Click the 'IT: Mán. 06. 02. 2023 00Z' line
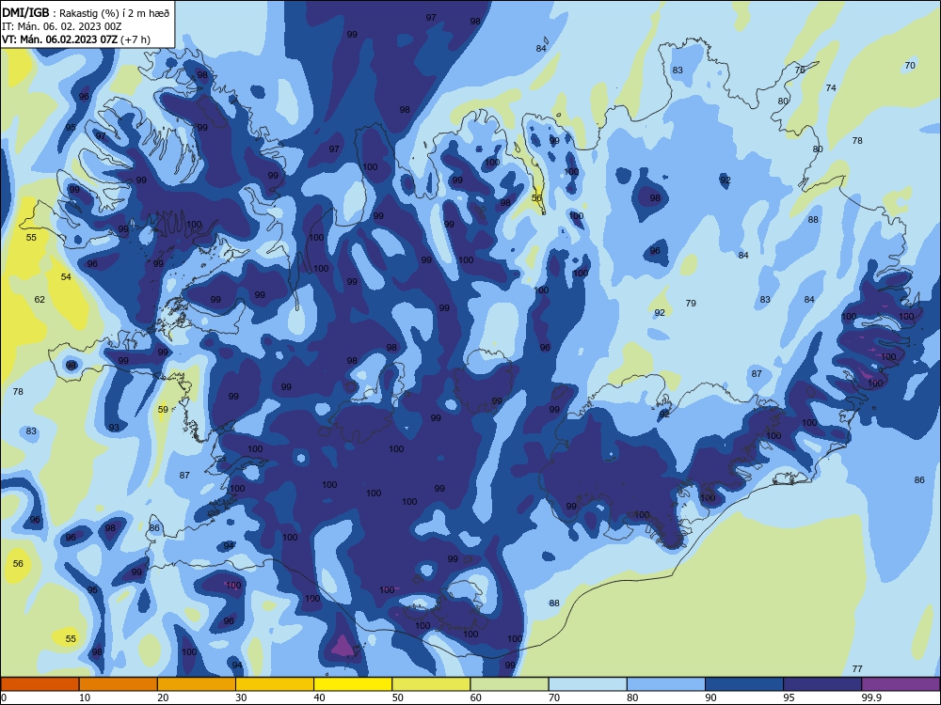941x705 pixels. tap(62, 26)
